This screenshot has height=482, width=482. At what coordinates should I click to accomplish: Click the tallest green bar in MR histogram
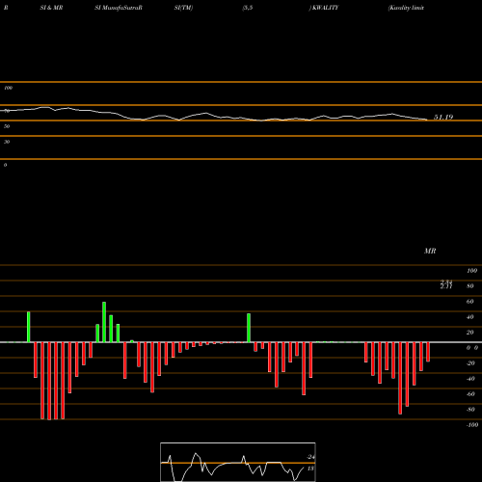(x=104, y=322)
